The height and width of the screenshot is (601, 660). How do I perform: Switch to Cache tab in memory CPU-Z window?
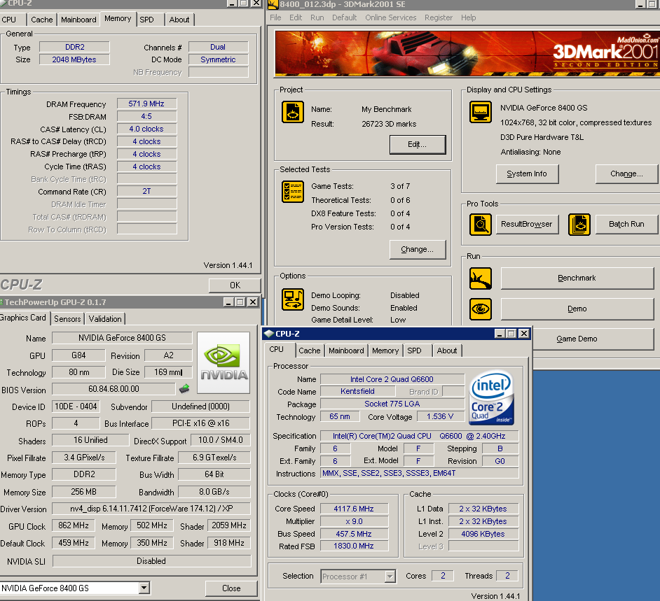(41, 20)
